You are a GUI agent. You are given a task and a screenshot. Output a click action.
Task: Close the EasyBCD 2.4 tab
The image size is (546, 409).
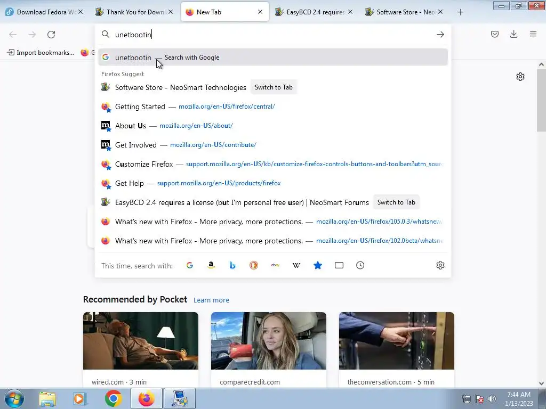click(350, 12)
